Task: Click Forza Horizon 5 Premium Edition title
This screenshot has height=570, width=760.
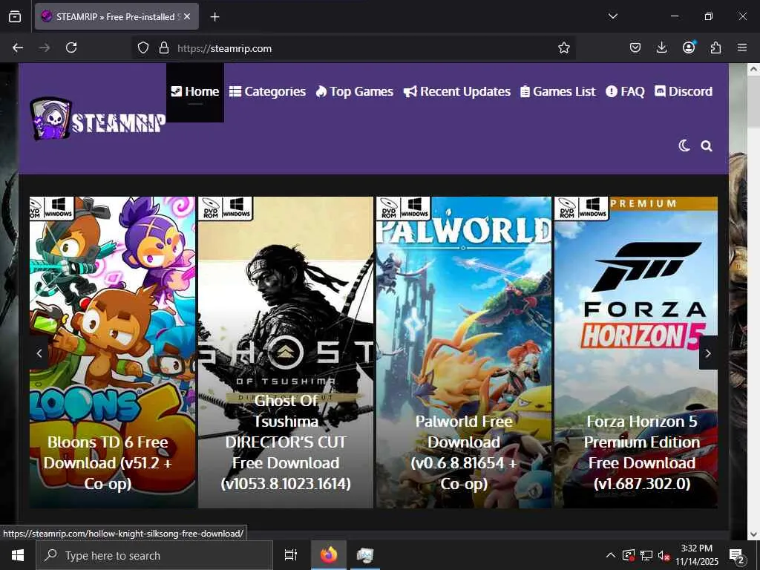Action: 642,452
